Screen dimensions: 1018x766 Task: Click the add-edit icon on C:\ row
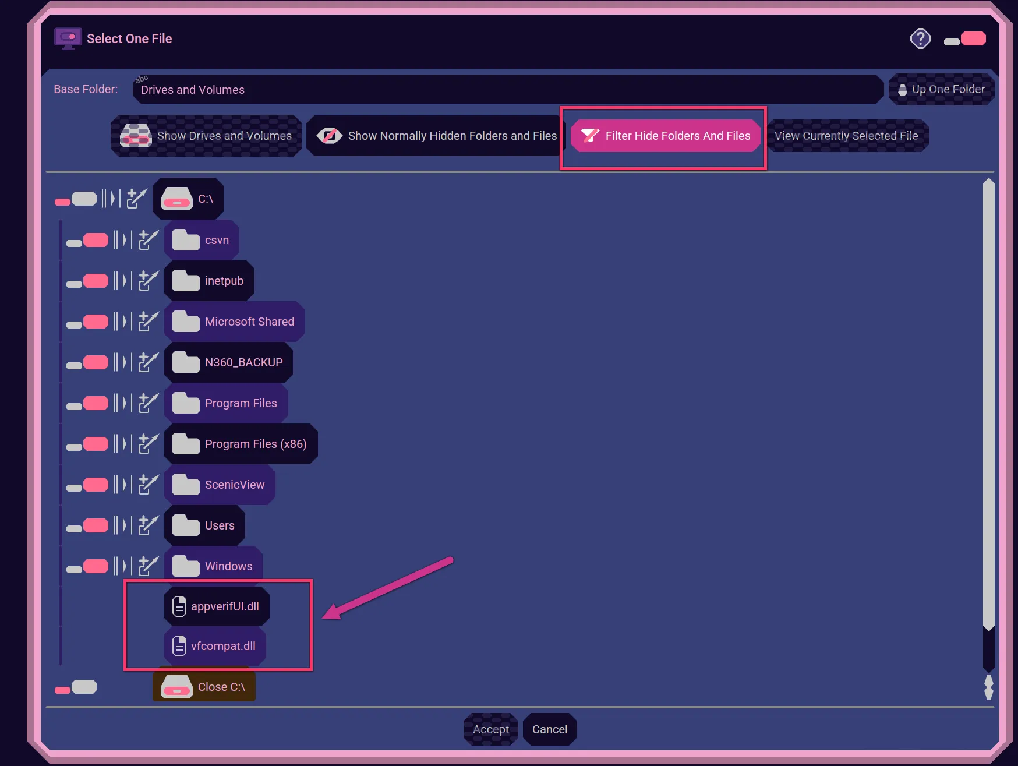click(x=137, y=198)
